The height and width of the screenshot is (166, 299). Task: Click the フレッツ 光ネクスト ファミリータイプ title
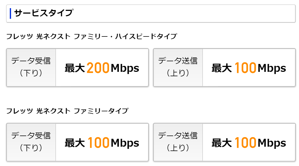click(67, 111)
